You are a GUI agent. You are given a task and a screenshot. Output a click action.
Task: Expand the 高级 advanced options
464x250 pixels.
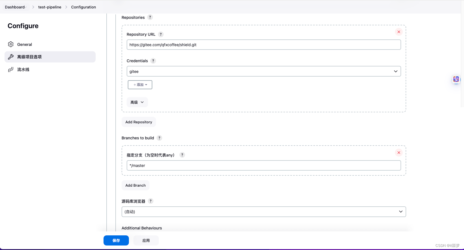[137, 102]
